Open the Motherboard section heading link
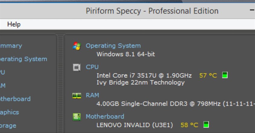 [105, 116]
